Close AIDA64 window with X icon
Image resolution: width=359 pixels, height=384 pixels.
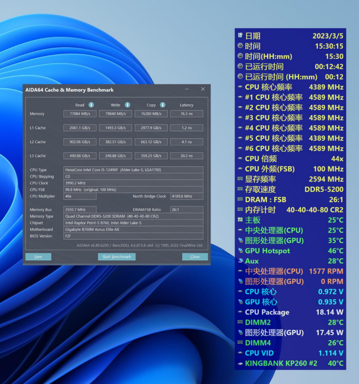coord(203,89)
